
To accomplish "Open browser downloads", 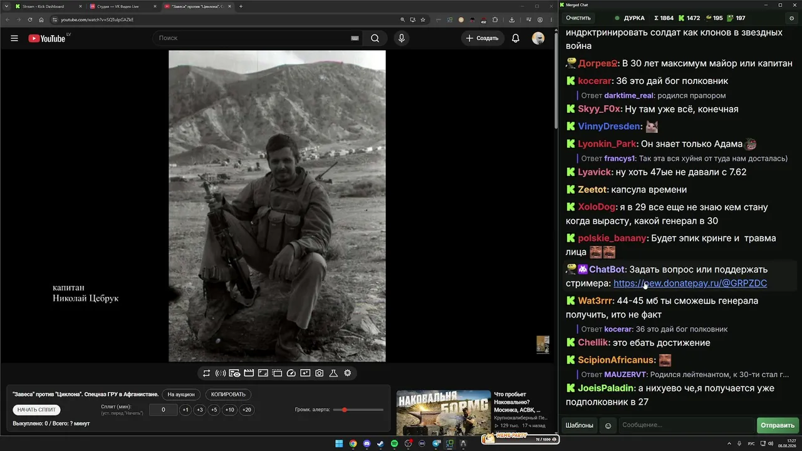I will point(512,19).
